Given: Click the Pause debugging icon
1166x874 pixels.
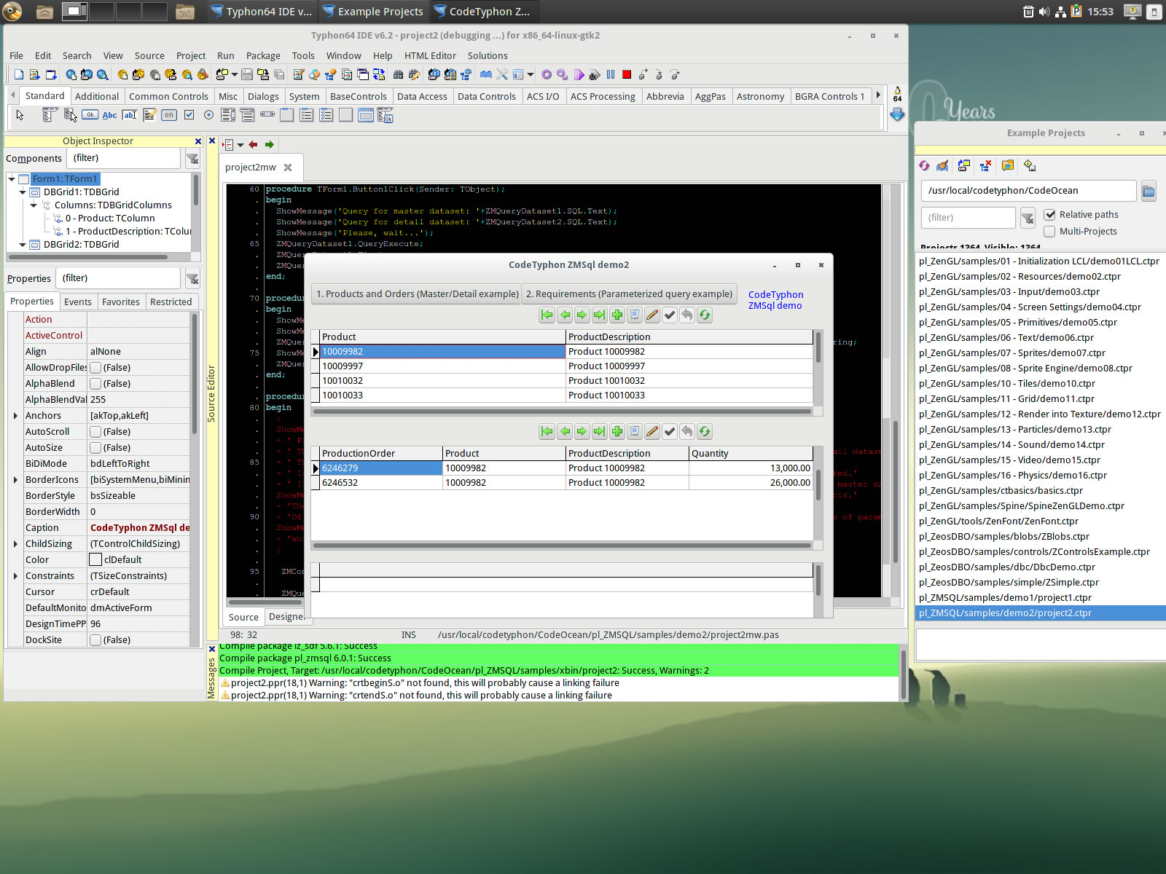Looking at the screenshot, I should tap(611, 74).
